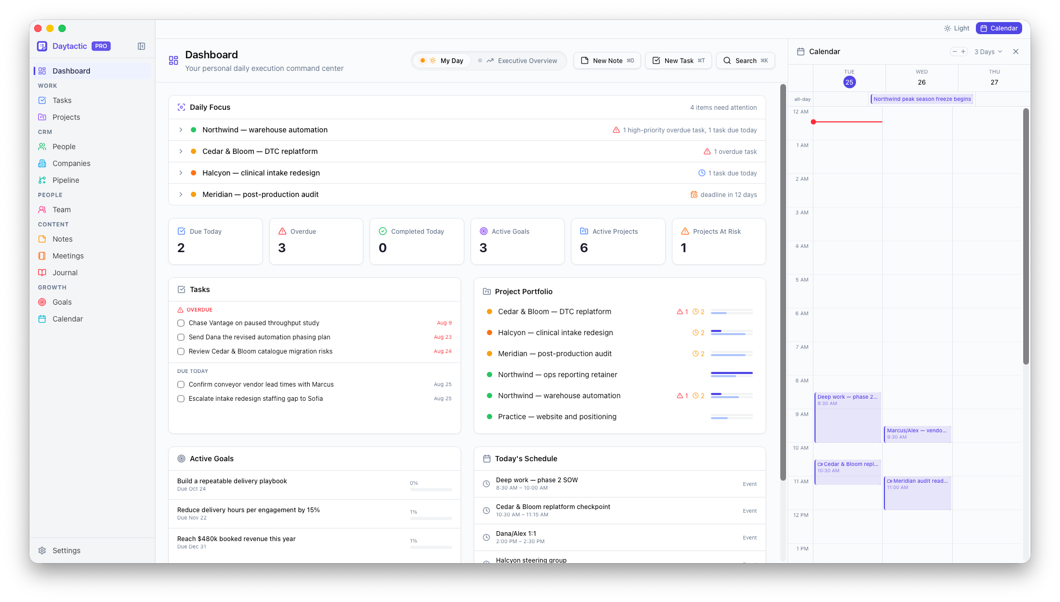Open Northwind peak season freeze all-day event
Screen dimensions: 1060x602
(x=922, y=99)
